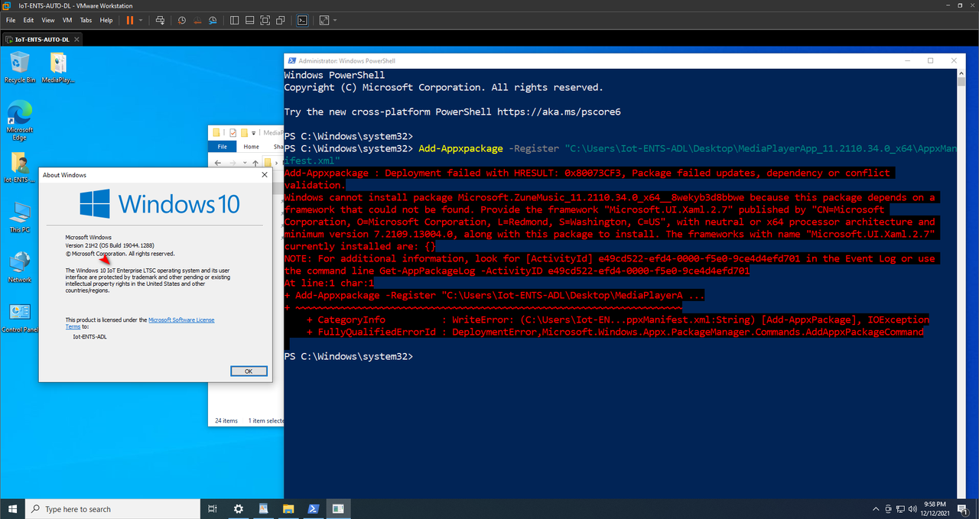
Task: Open VMware Edit menu
Action: 28,20
